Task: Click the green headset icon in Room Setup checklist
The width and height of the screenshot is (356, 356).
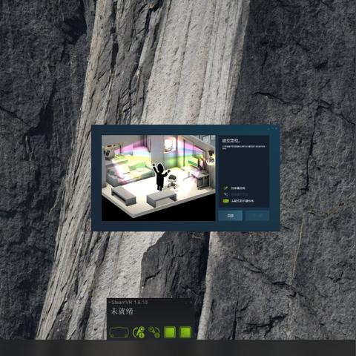Action: pos(225,201)
